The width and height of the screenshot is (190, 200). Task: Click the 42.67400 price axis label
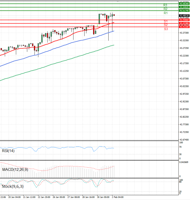tap(184, 140)
